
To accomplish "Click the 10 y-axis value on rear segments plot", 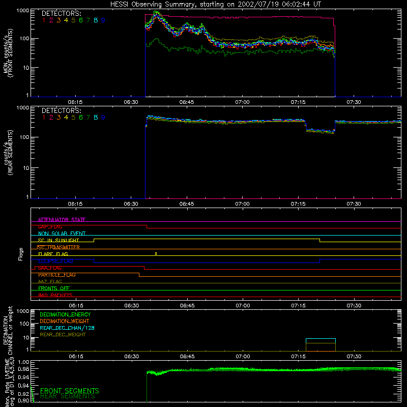I will pyautogui.click(x=26, y=168).
